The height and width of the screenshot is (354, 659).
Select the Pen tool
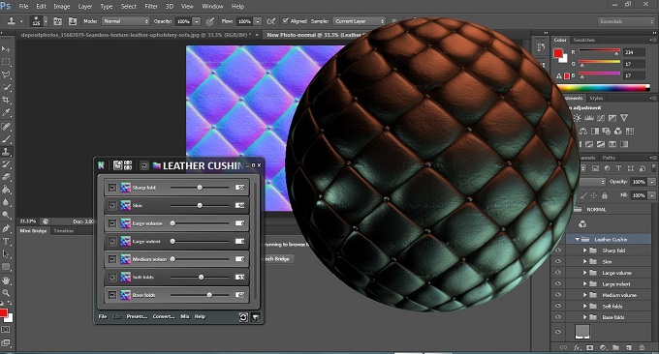[x=6, y=228]
